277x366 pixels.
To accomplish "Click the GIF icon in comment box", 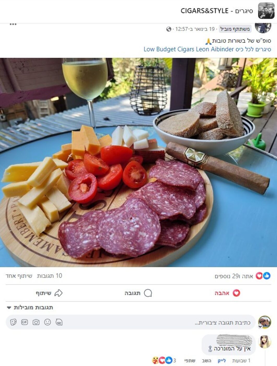I will point(25,322).
